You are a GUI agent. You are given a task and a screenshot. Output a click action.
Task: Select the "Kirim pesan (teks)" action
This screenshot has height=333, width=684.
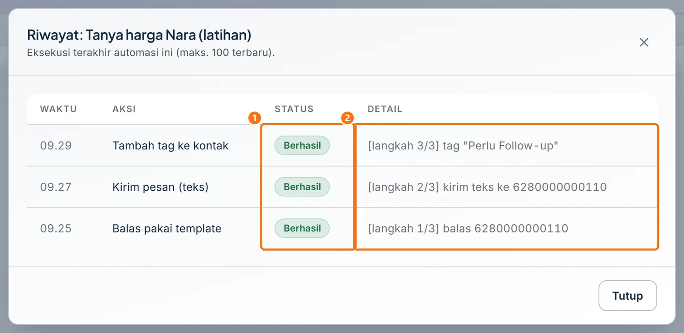pyautogui.click(x=161, y=187)
